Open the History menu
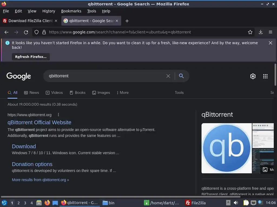Screen dimensions: 277x207 point(49,11)
